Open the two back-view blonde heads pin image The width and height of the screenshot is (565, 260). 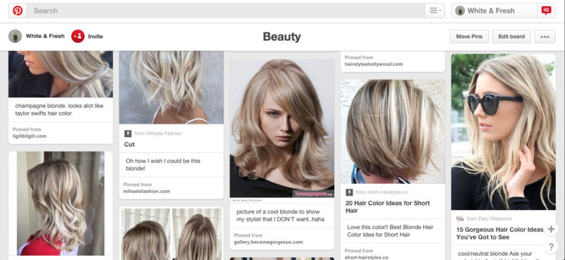point(172,234)
